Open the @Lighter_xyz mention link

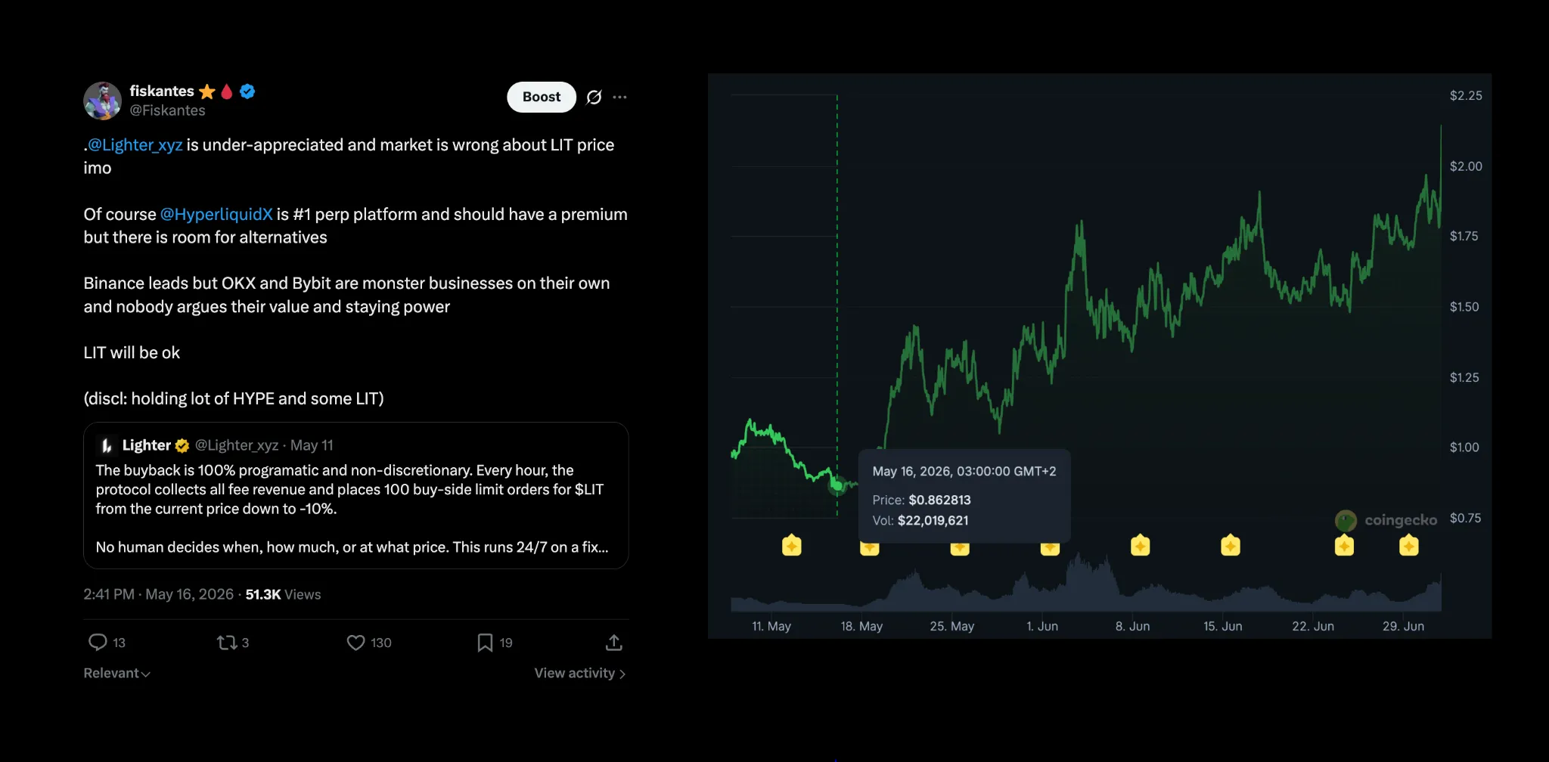(135, 144)
